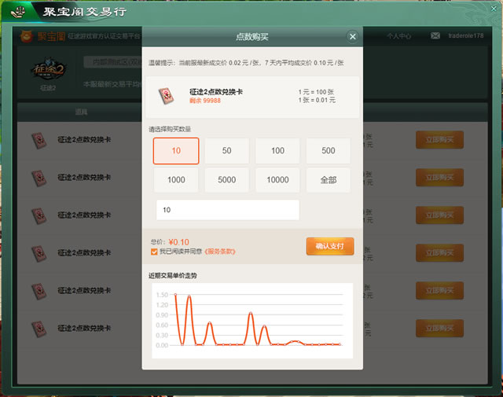
Task: Select quantity 50 option
Action: 227,151
